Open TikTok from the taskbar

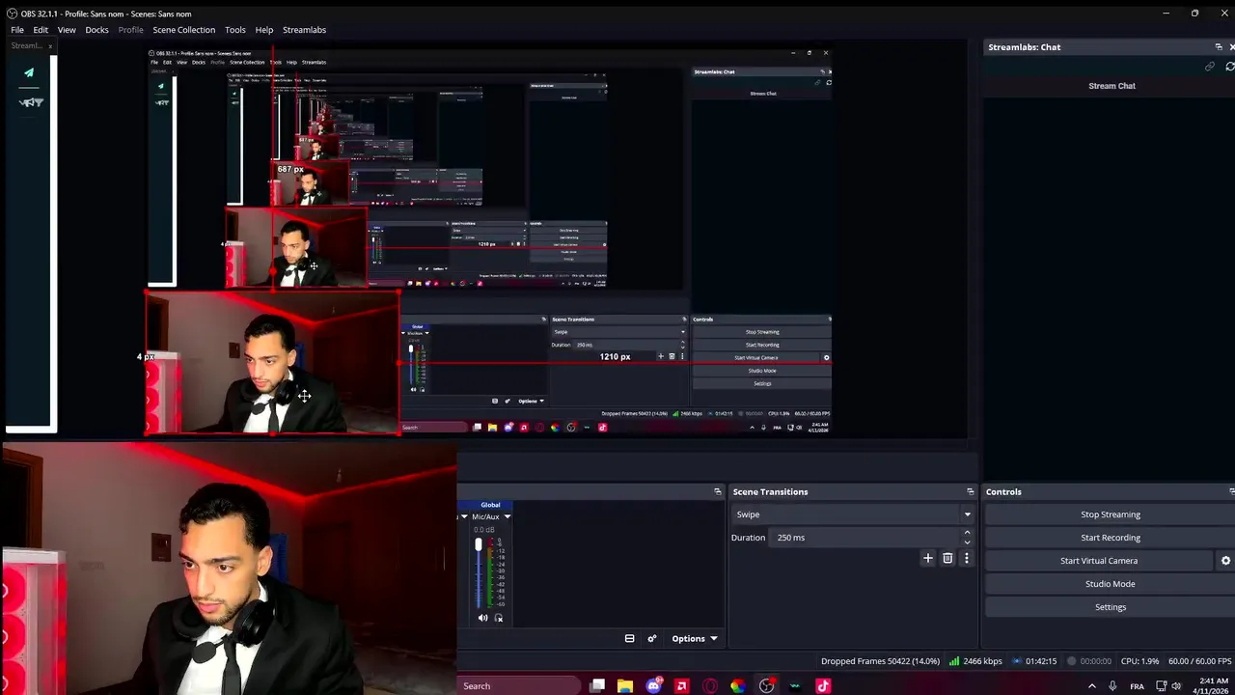823,686
